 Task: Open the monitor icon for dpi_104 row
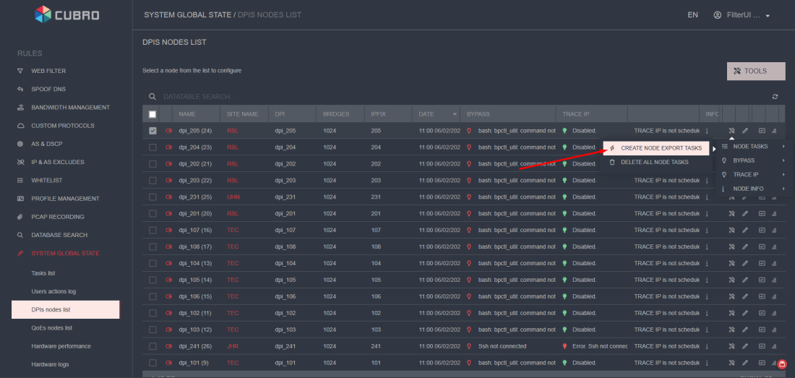pos(762,263)
